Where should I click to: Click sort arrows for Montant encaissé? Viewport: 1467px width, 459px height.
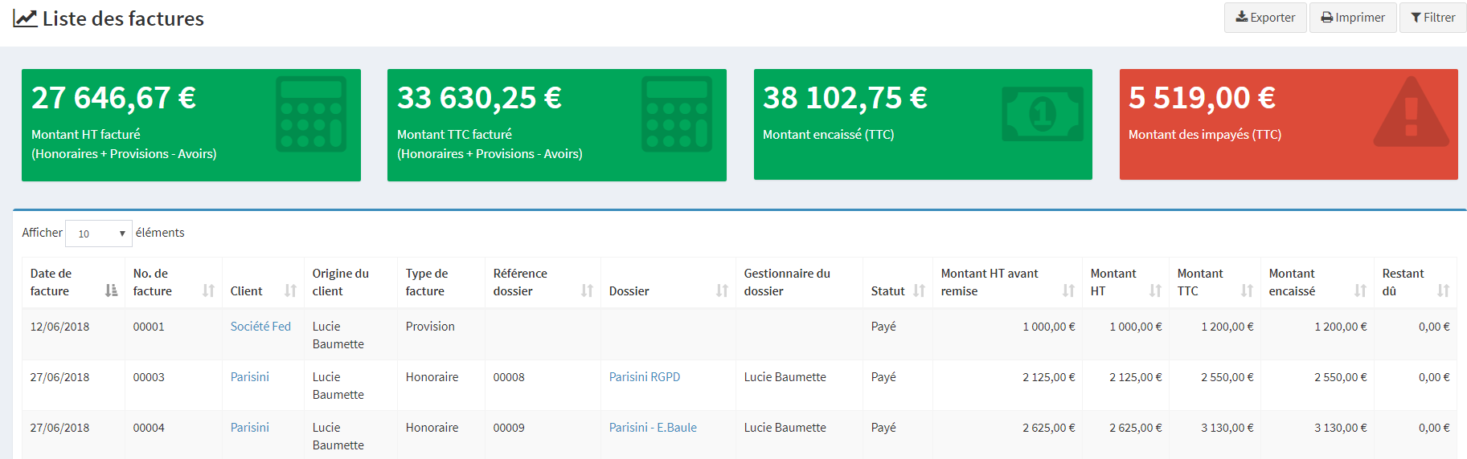coord(1360,290)
